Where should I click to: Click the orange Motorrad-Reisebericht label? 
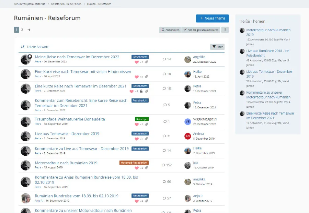pos(134,163)
